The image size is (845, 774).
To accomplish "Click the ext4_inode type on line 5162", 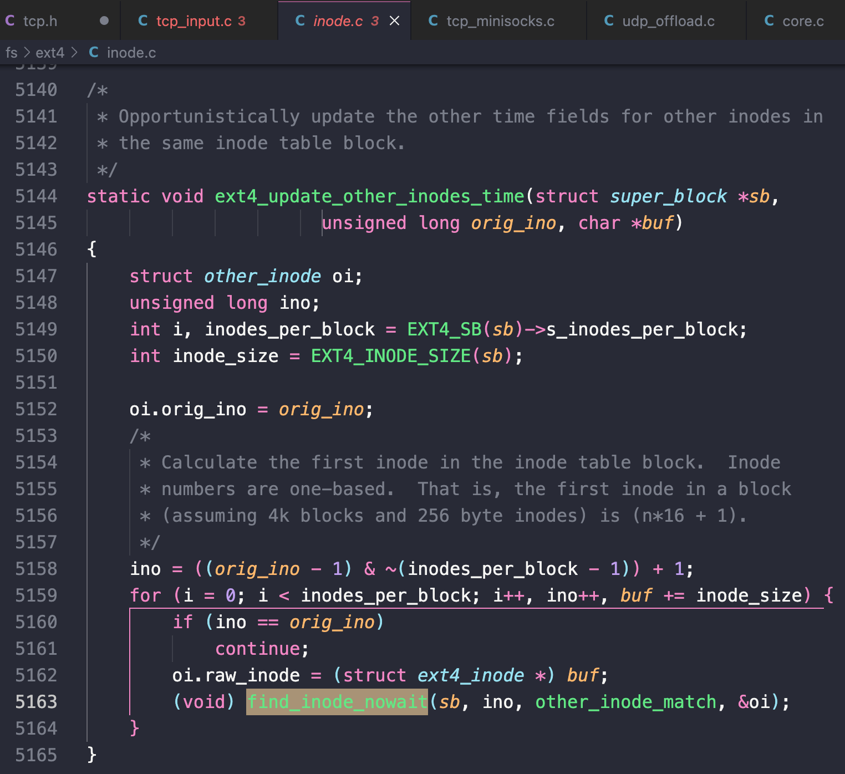I will [471, 675].
